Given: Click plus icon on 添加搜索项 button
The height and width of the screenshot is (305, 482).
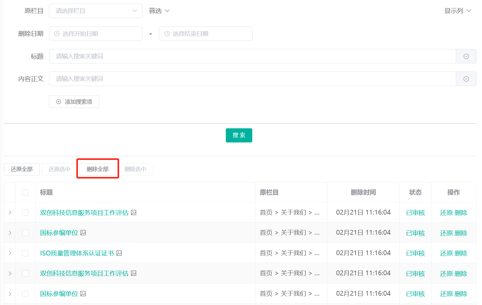Looking at the screenshot, I should 59,102.
